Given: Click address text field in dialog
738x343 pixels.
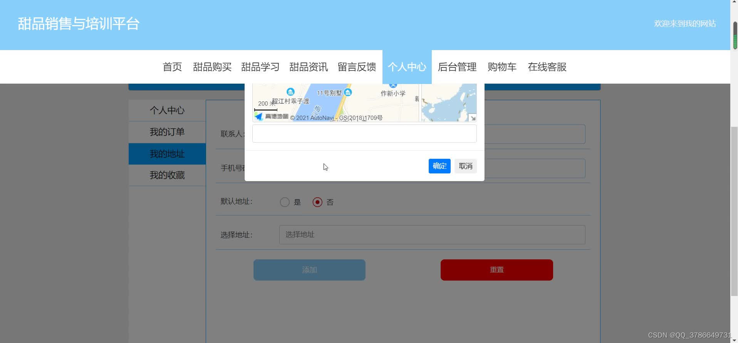Looking at the screenshot, I should [364, 133].
